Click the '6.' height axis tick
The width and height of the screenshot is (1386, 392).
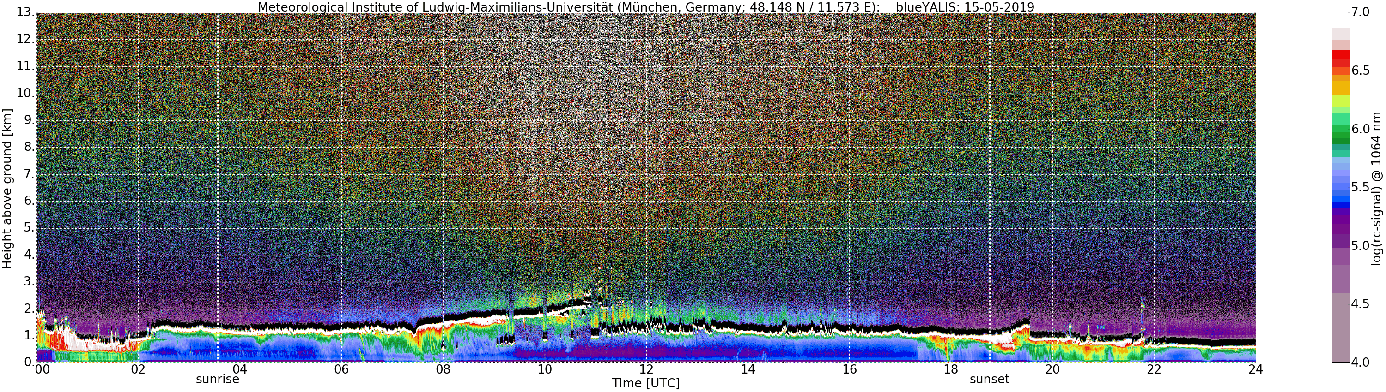click(x=29, y=200)
